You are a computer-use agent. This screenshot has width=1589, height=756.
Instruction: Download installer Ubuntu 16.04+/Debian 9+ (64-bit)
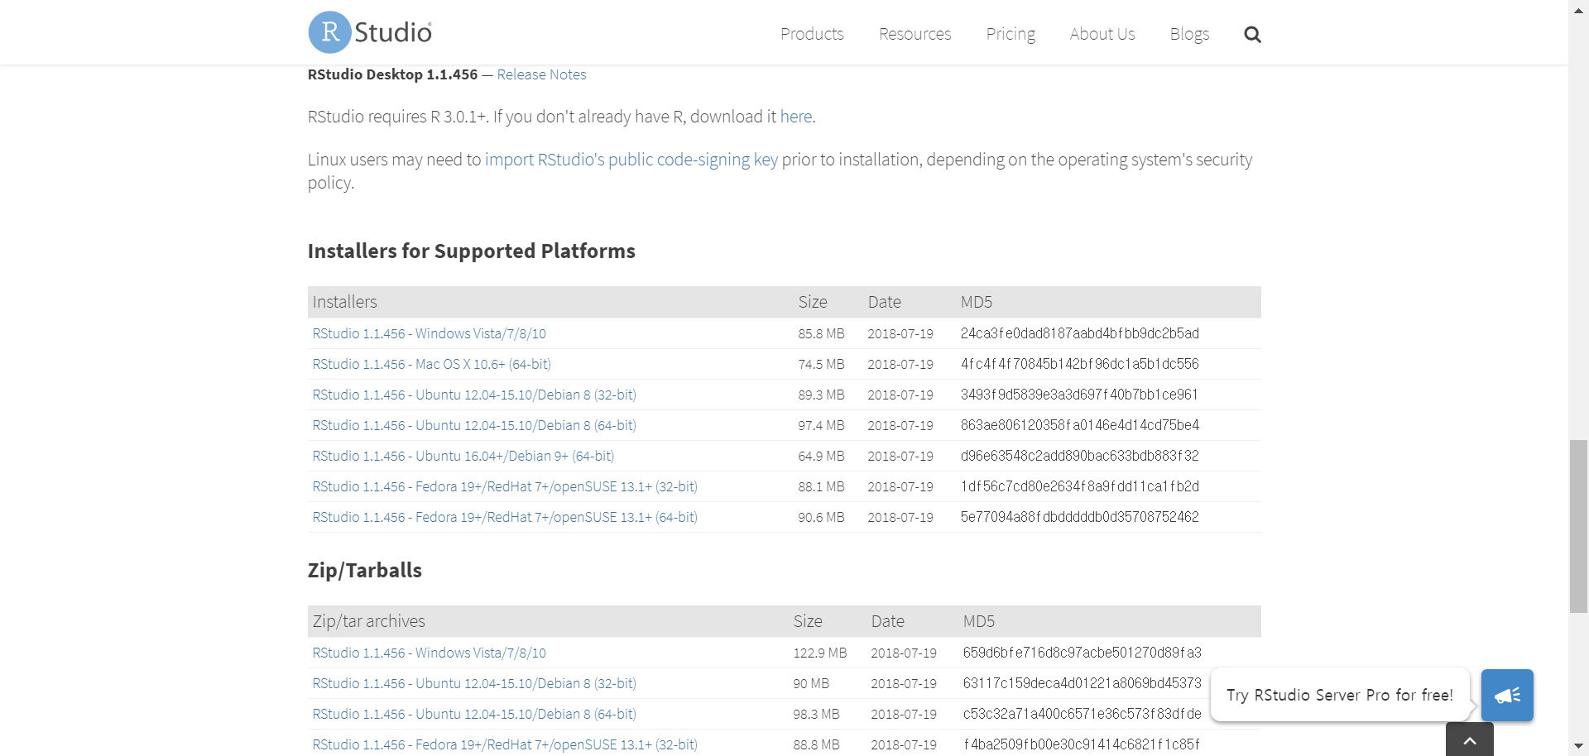click(x=463, y=456)
